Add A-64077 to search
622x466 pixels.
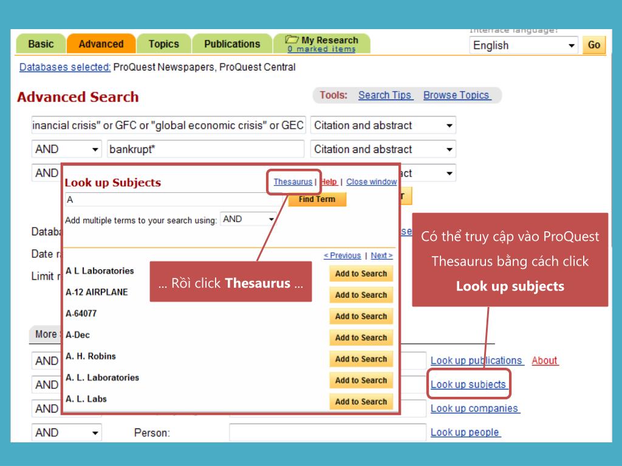[361, 316]
